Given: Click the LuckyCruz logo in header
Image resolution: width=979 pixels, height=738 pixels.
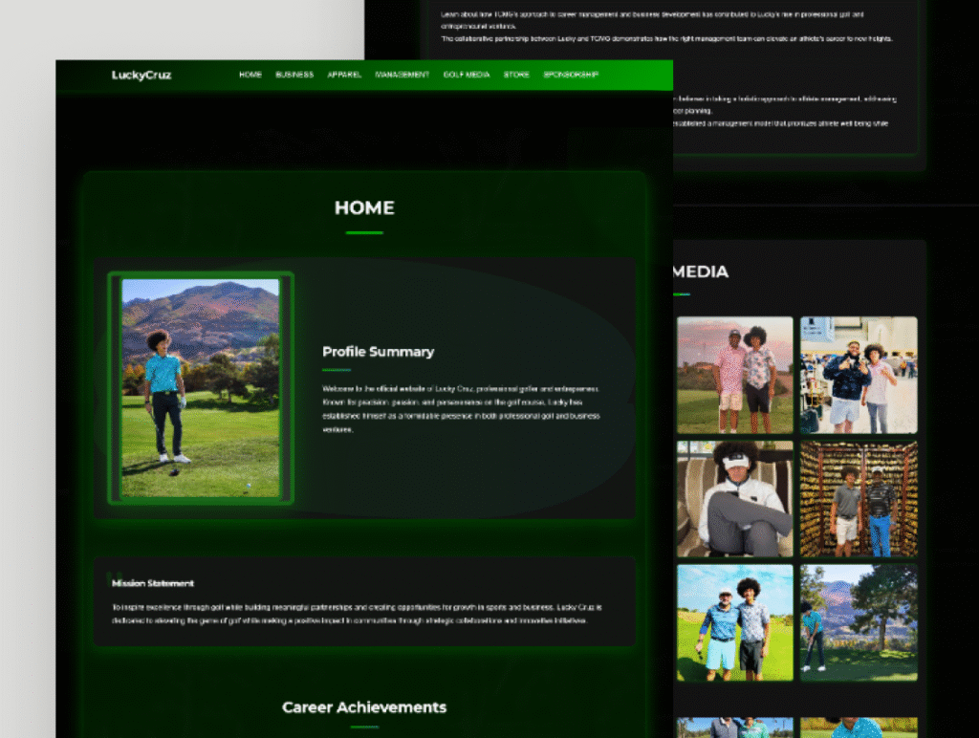Looking at the screenshot, I should 141,75.
